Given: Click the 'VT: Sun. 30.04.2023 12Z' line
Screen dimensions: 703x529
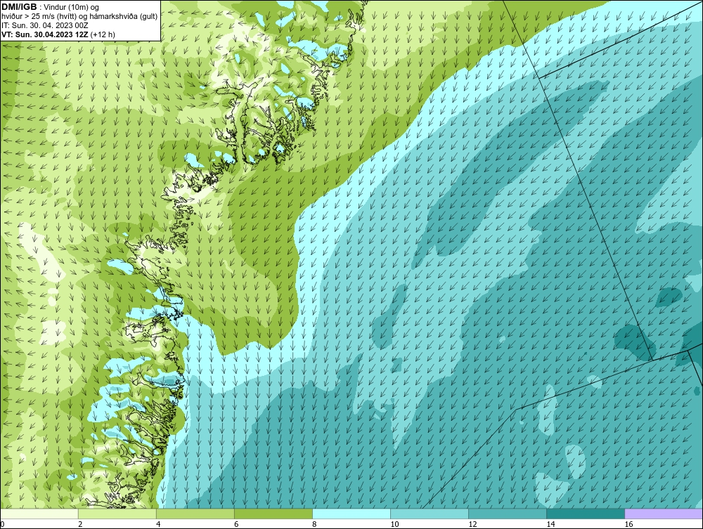Looking at the screenshot, I should 58,34.
